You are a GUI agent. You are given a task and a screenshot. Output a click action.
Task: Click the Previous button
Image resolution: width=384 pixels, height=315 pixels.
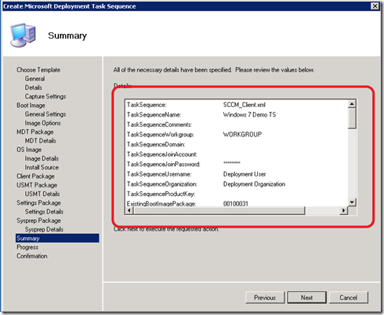pyautogui.click(x=265, y=298)
